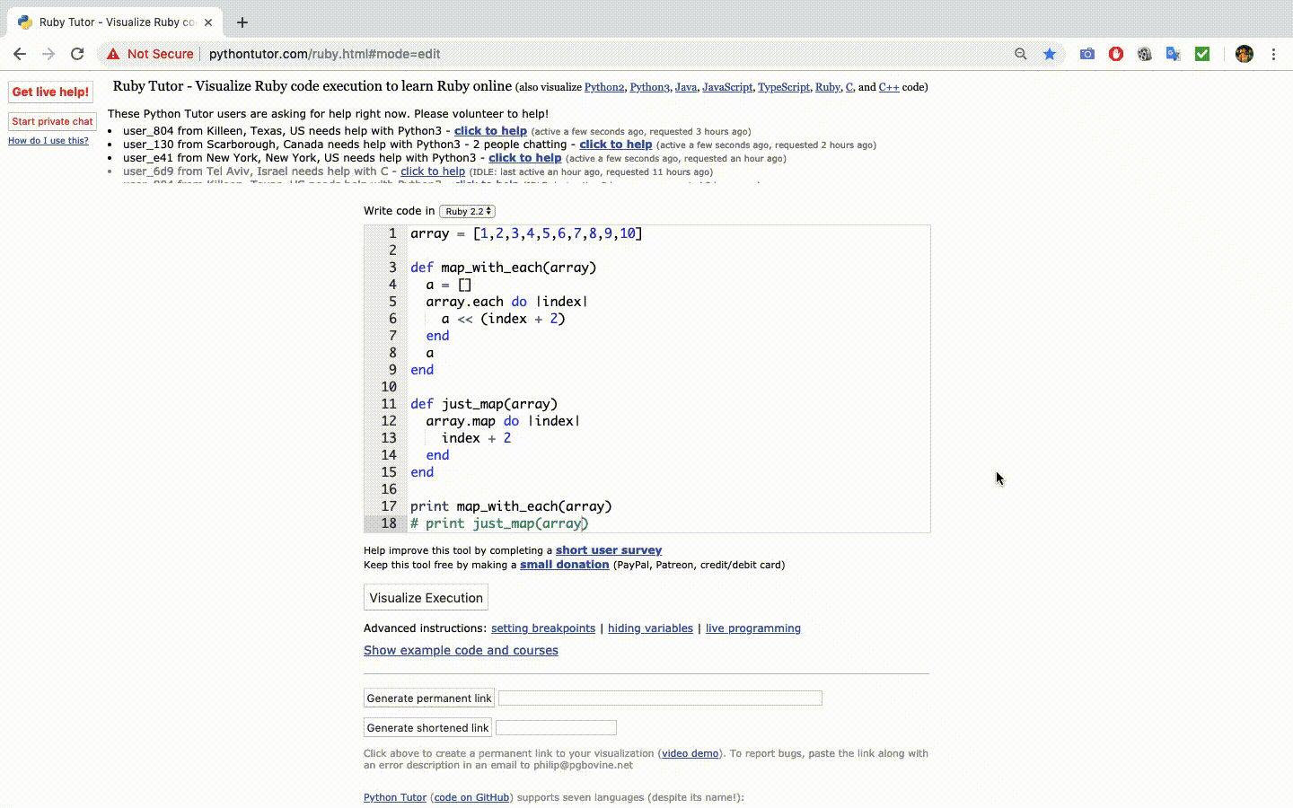Open the Python3 language link

[649, 87]
